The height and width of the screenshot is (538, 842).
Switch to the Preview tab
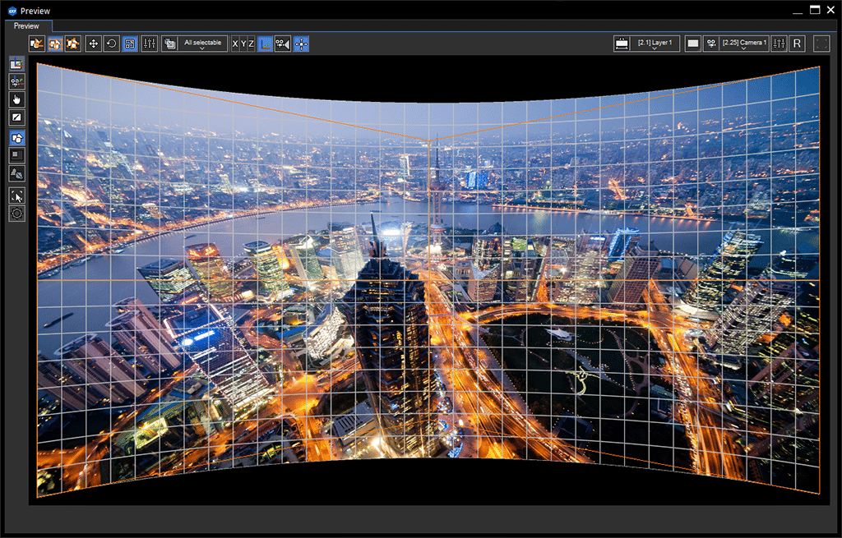coord(26,25)
